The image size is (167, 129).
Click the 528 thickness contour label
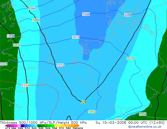(x=84, y=102)
